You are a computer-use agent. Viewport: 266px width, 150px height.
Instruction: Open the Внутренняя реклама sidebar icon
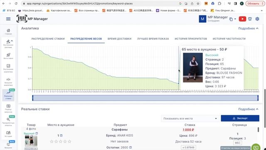[8, 44]
